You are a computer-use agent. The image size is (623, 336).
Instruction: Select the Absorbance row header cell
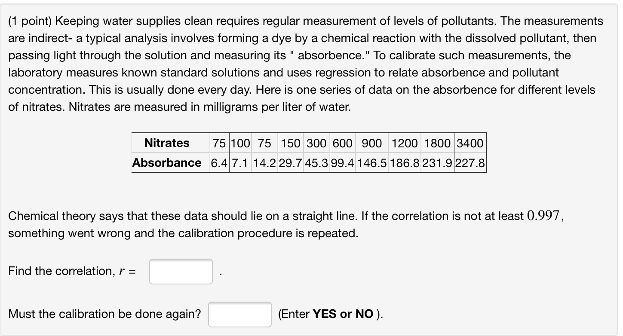(167, 163)
